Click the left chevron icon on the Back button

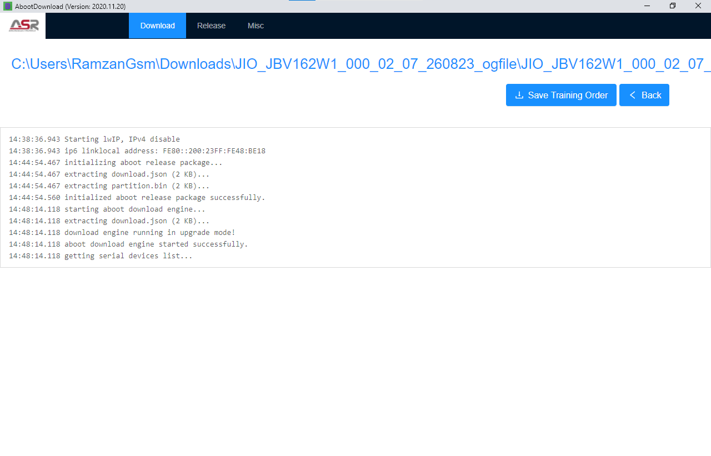tap(633, 95)
